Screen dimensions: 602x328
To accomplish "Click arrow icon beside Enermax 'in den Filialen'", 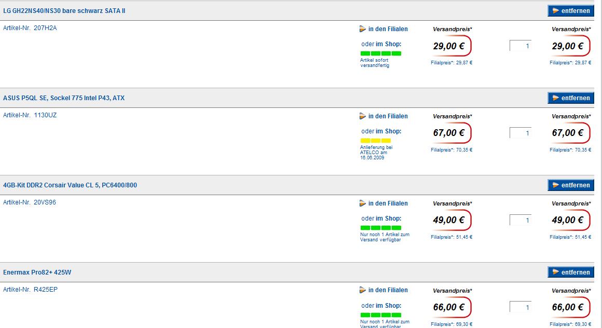I will click(x=363, y=290).
